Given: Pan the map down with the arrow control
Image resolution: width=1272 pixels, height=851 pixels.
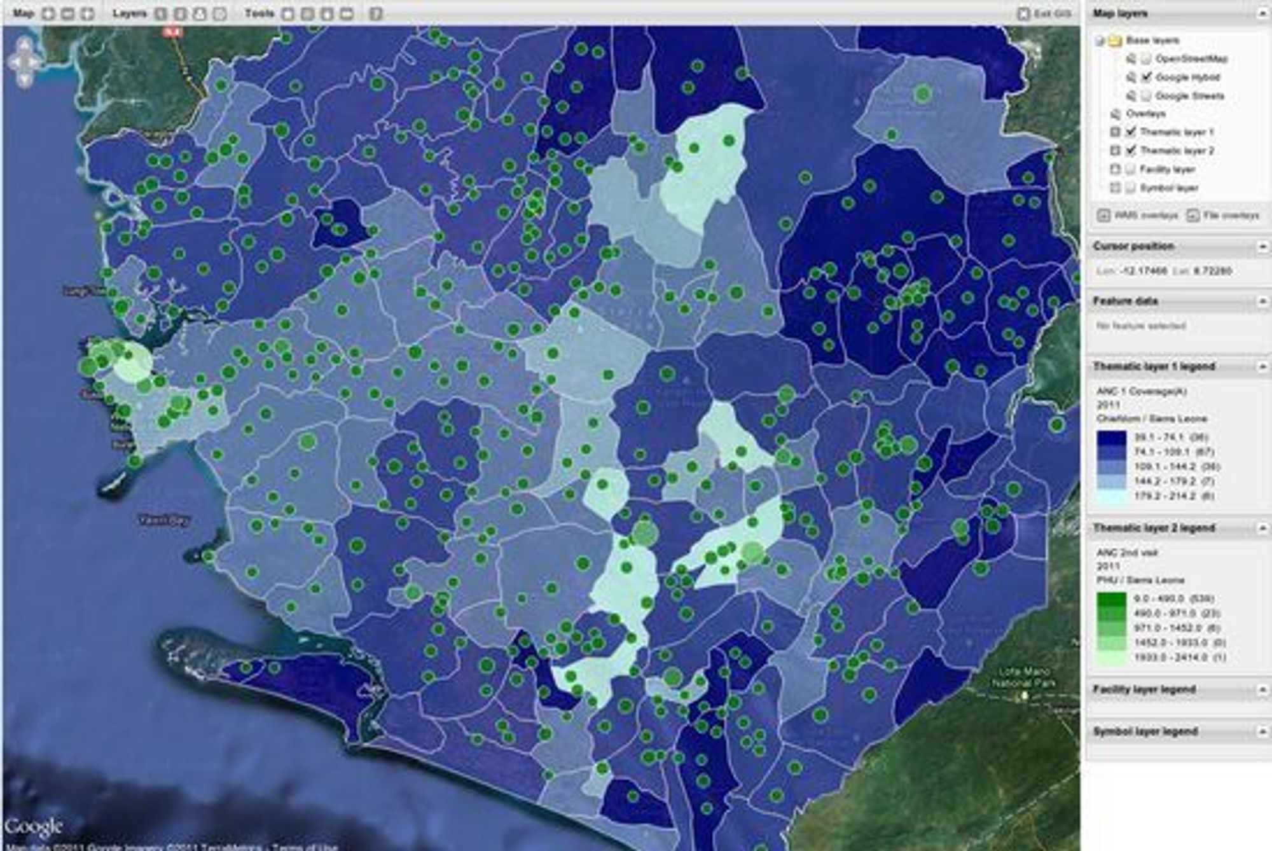Looking at the screenshot, I should [24, 79].
